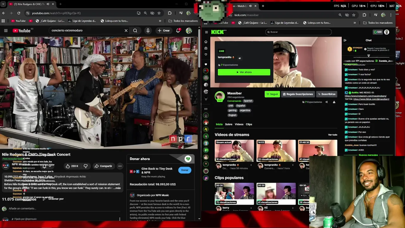Expand hidden bookmarks chevron in YouTube window

click(x=160, y=21)
